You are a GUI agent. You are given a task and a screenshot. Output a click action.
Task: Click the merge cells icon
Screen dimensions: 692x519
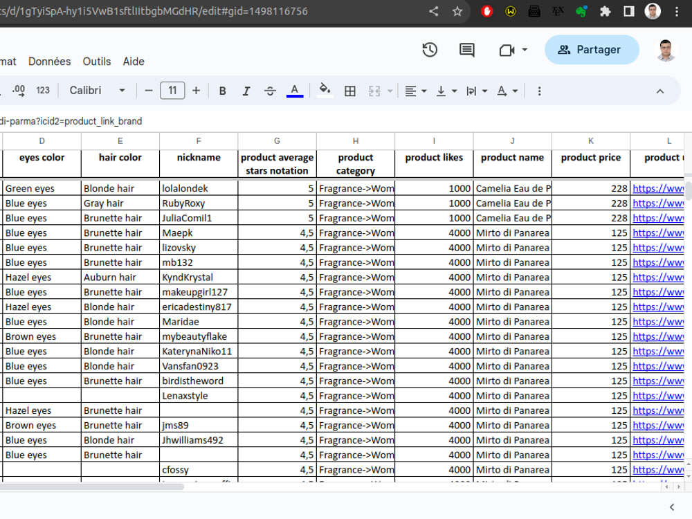click(374, 91)
